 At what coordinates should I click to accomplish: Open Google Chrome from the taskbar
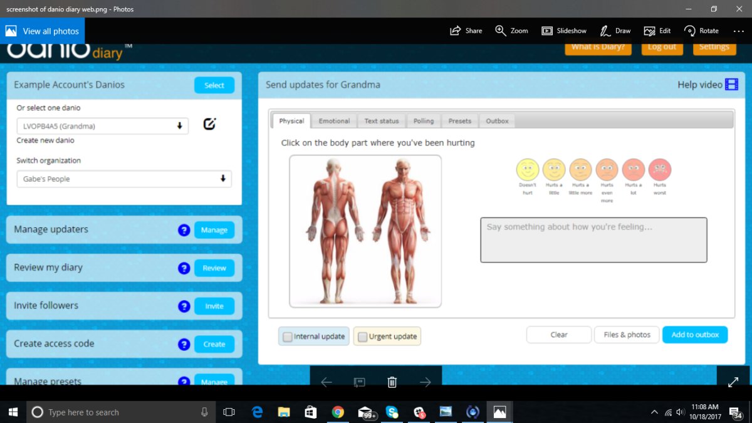pyautogui.click(x=338, y=412)
